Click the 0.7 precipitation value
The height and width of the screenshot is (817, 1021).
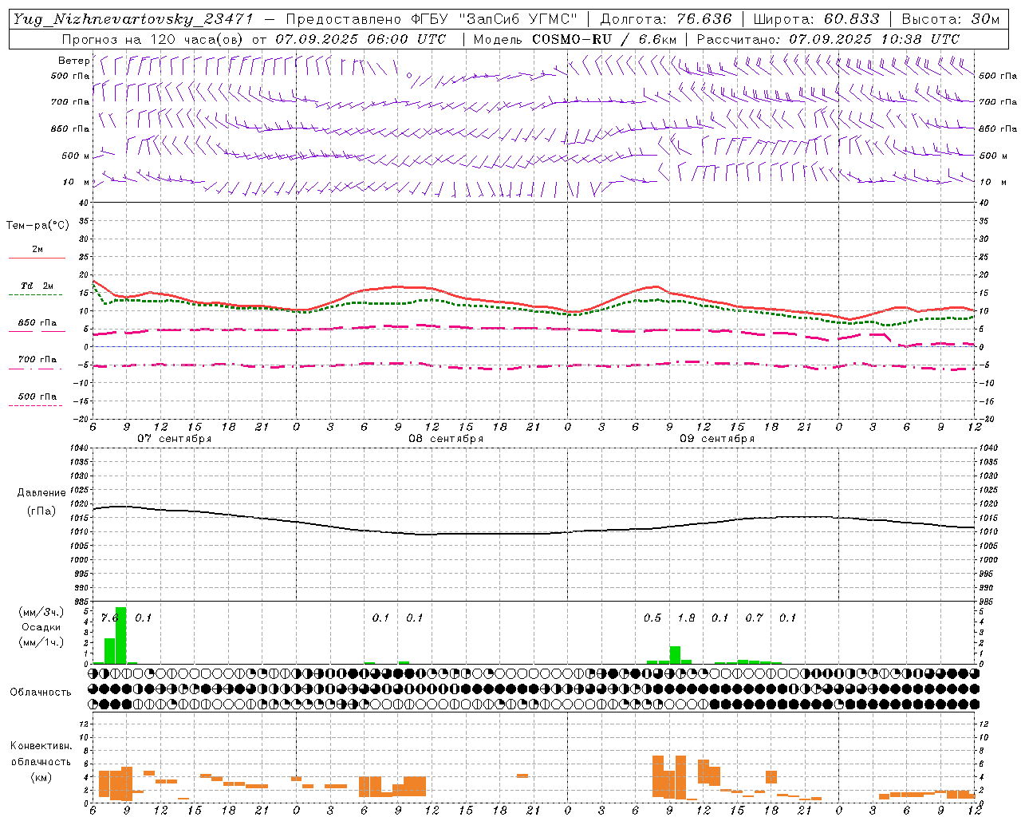(x=754, y=618)
